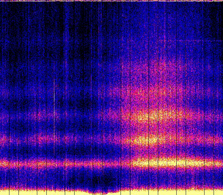Click the white border line along the top edge
Viewport: 223px width, 195px height.
coord(111,1)
